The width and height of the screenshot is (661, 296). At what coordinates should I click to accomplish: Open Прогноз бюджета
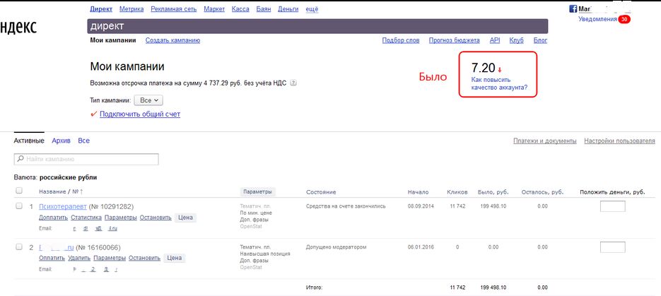tap(455, 40)
